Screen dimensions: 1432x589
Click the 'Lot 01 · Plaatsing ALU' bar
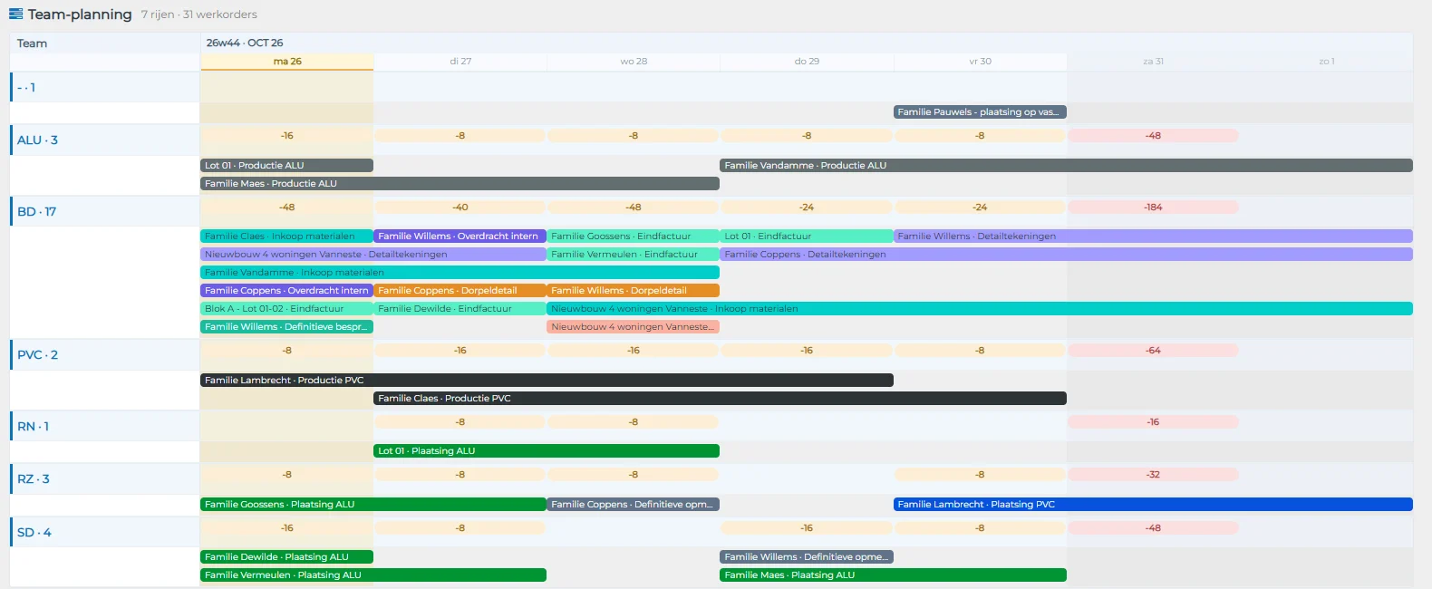(x=547, y=451)
